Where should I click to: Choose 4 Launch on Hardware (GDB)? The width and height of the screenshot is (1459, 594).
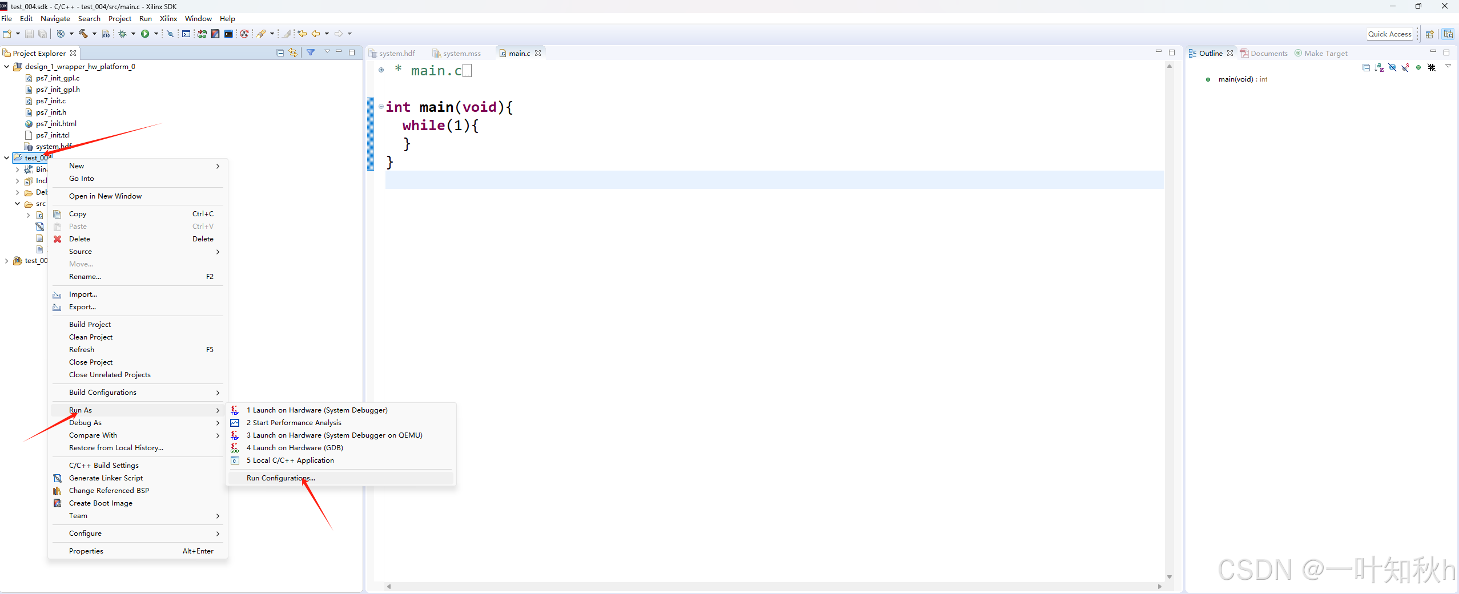[340, 447]
